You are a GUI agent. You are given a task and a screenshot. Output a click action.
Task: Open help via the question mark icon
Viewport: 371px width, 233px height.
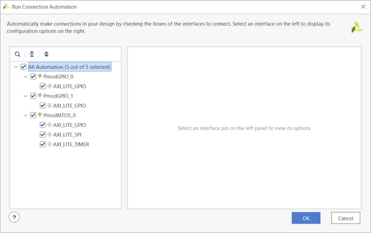click(x=14, y=217)
